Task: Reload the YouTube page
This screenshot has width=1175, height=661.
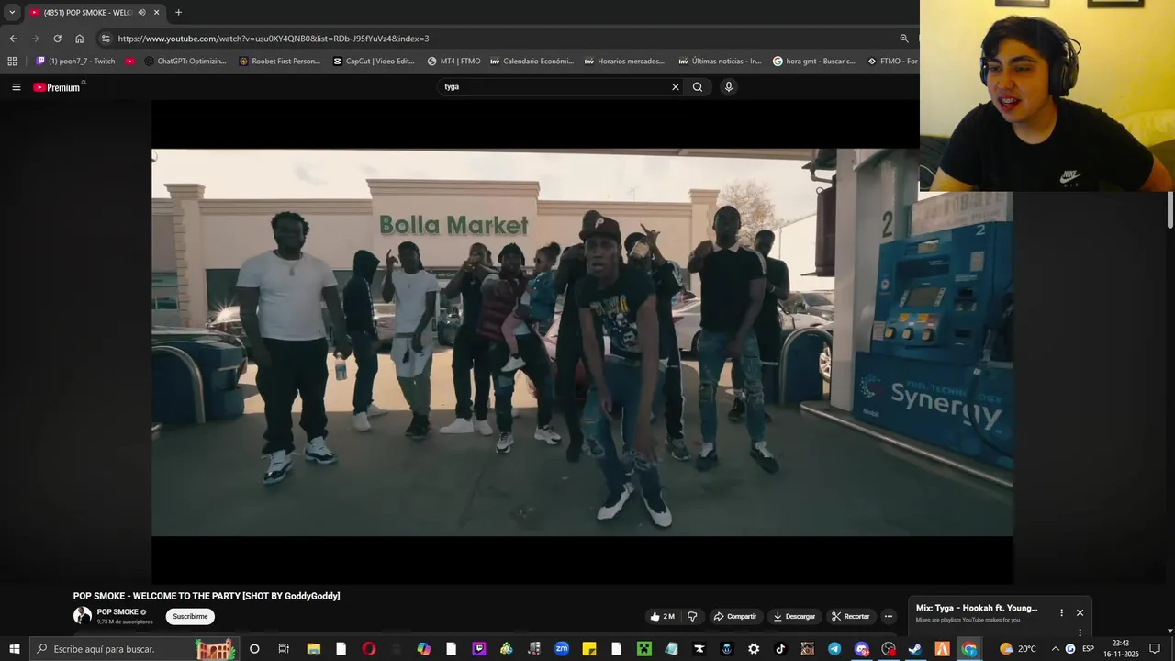Action: 57,39
